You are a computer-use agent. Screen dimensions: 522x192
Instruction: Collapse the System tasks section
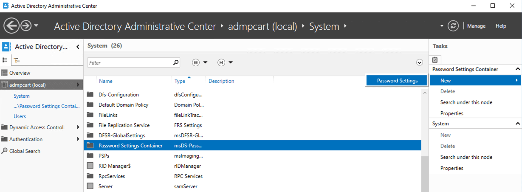(518, 124)
